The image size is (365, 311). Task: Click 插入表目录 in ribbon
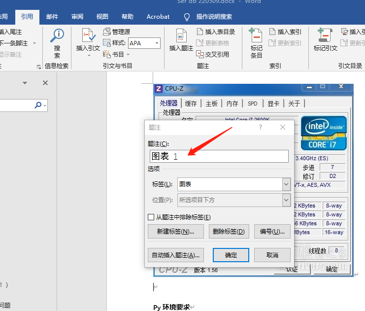(x=216, y=32)
